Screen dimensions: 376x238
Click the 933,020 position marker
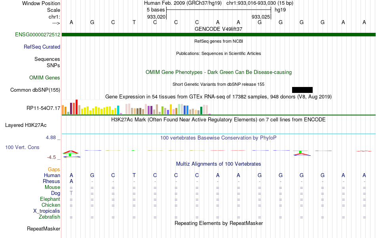[156, 17]
